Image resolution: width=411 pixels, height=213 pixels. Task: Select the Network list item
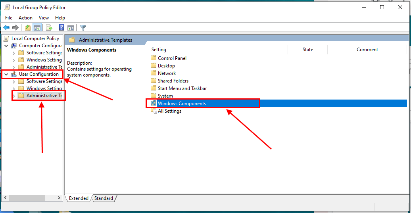click(167, 73)
